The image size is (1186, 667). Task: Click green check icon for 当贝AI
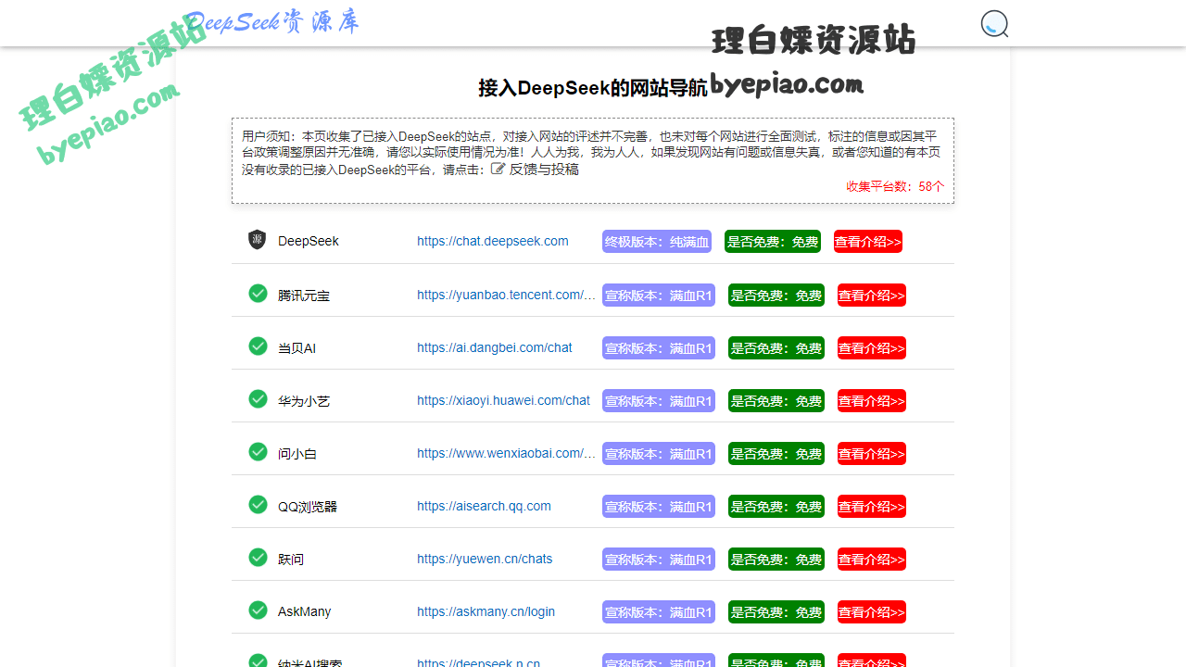258,346
